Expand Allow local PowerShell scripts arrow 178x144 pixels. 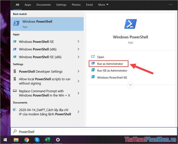(78, 81)
